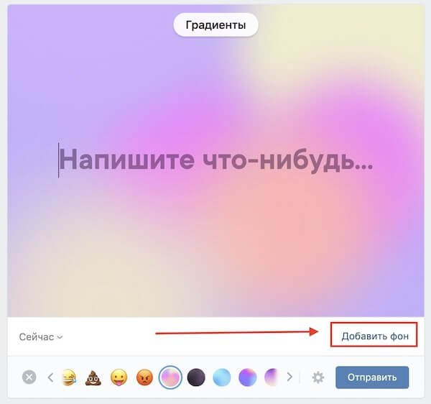431x404 pixels.
Task: Click the small arrow beside Сейчас
Action: click(60, 337)
